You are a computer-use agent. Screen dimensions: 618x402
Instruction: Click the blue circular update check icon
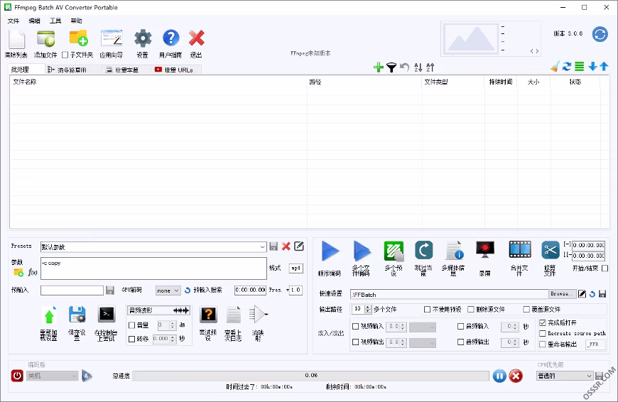[x=600, y=34]
